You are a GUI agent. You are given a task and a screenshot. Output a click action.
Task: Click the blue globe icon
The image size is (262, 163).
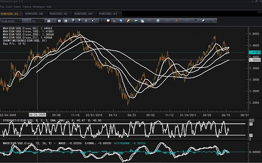[x=121, y=21]
